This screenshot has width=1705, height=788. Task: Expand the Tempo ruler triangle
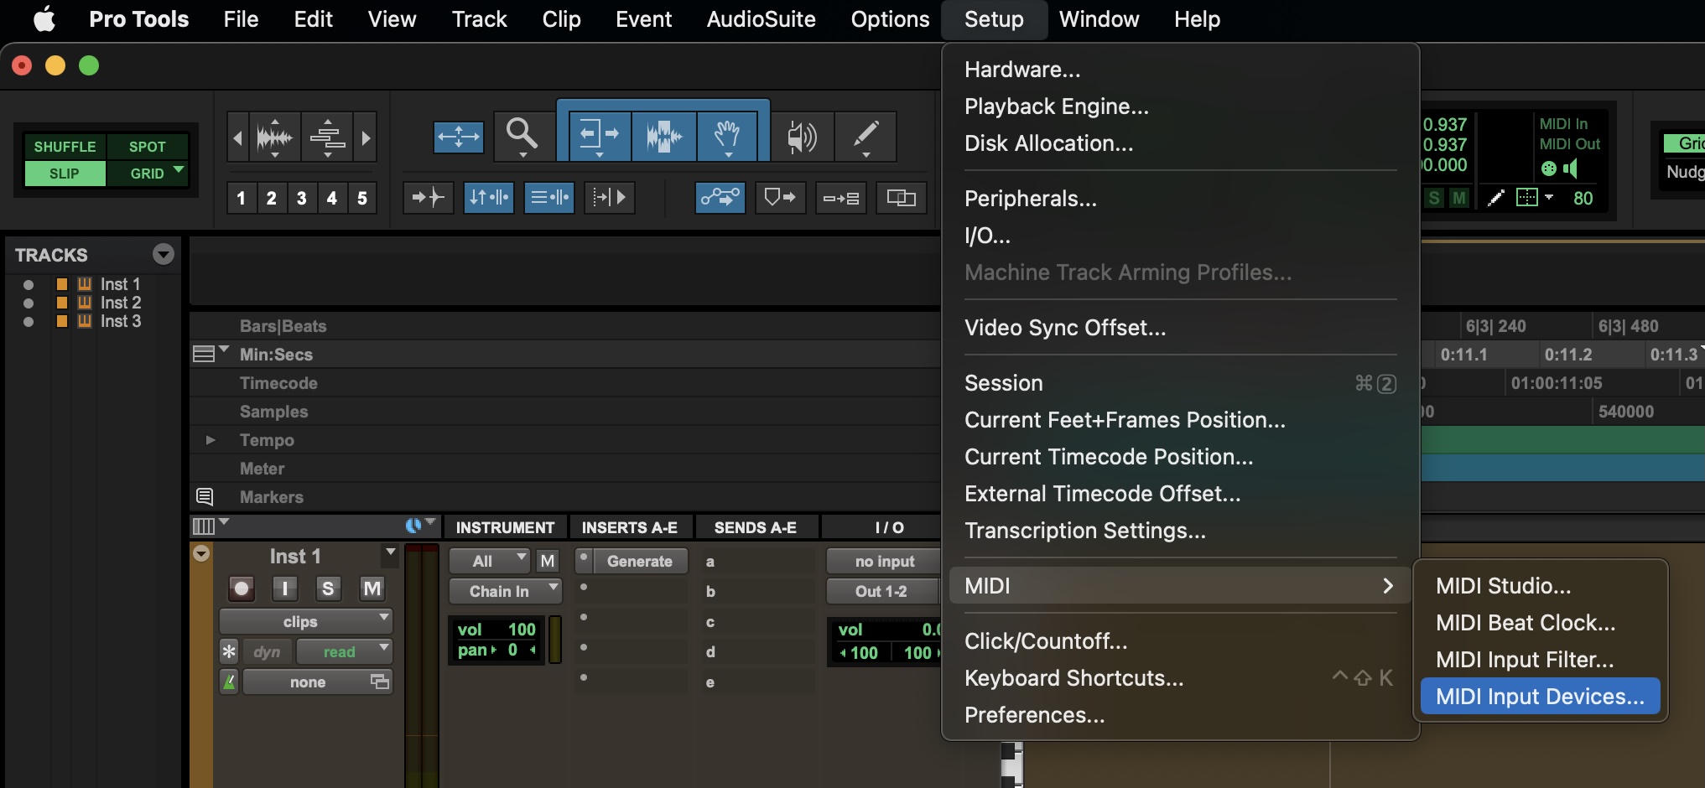click(x=211, y=440)
